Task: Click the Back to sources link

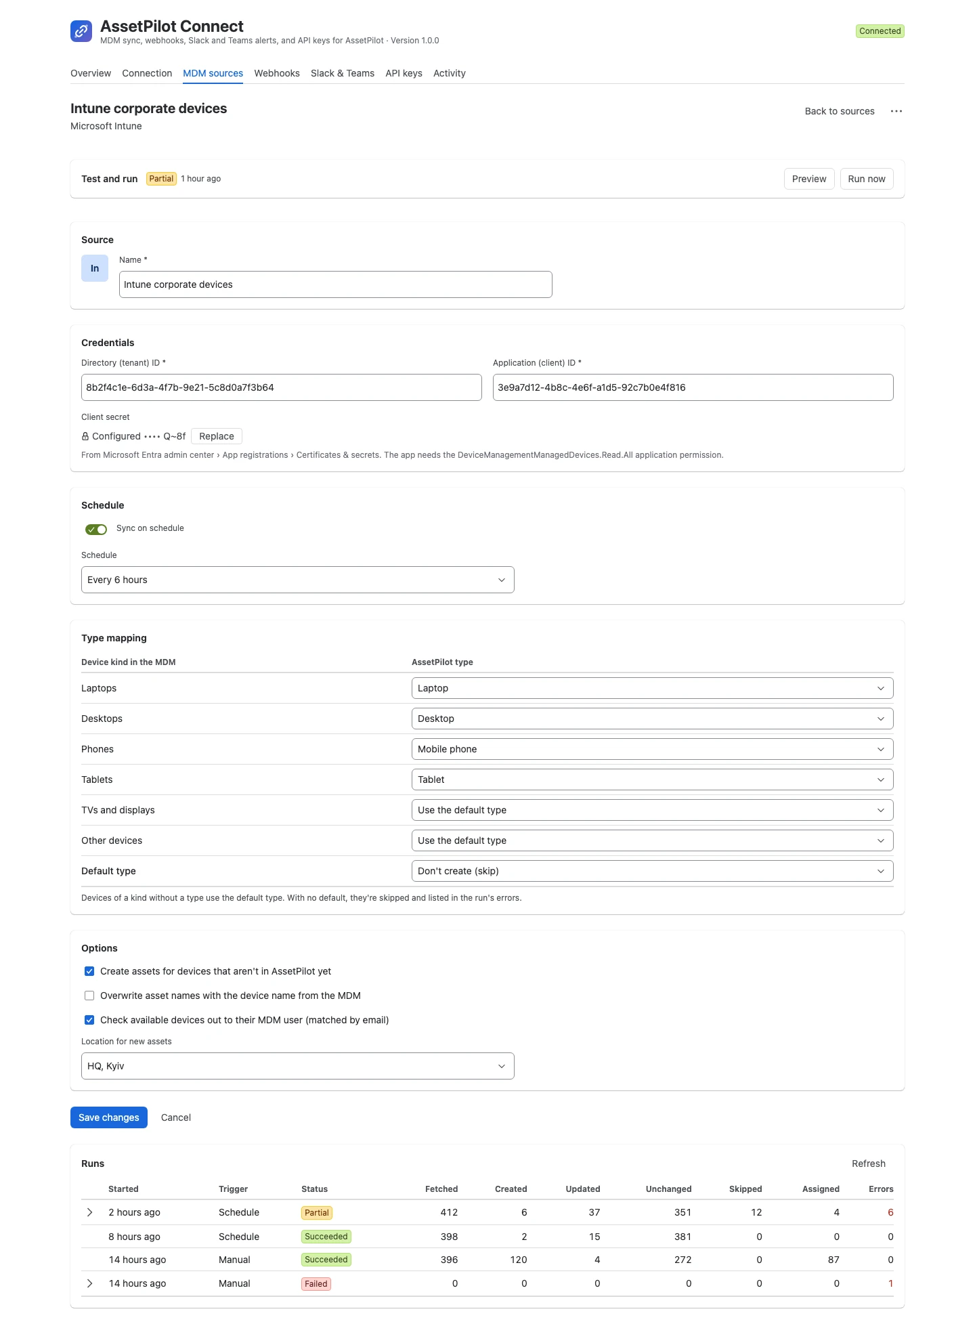Action: [x=840, y=111]
